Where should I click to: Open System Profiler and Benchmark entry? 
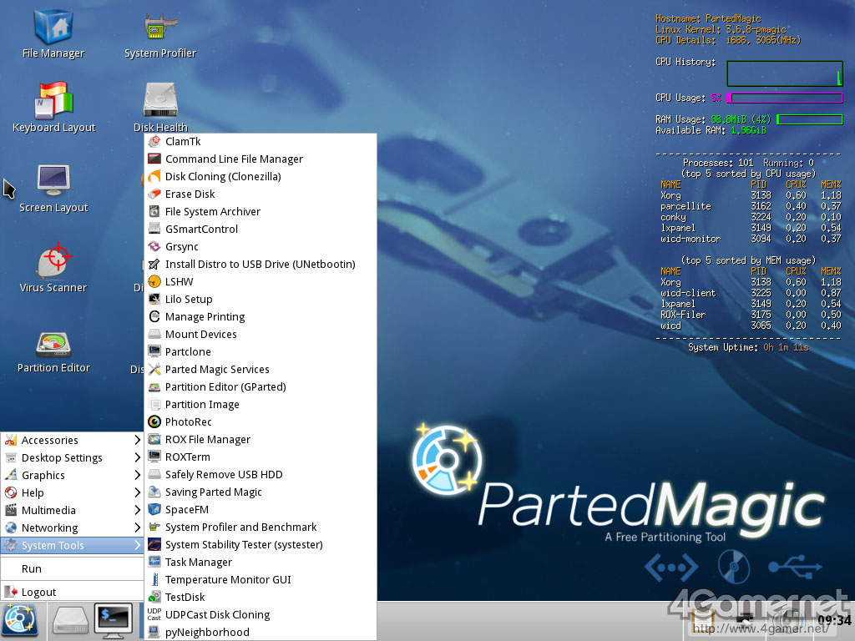261,527
